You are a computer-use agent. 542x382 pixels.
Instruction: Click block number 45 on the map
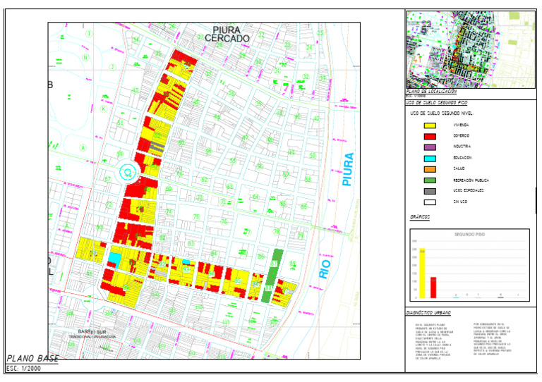pyautogui.click(x=196, y=102)
